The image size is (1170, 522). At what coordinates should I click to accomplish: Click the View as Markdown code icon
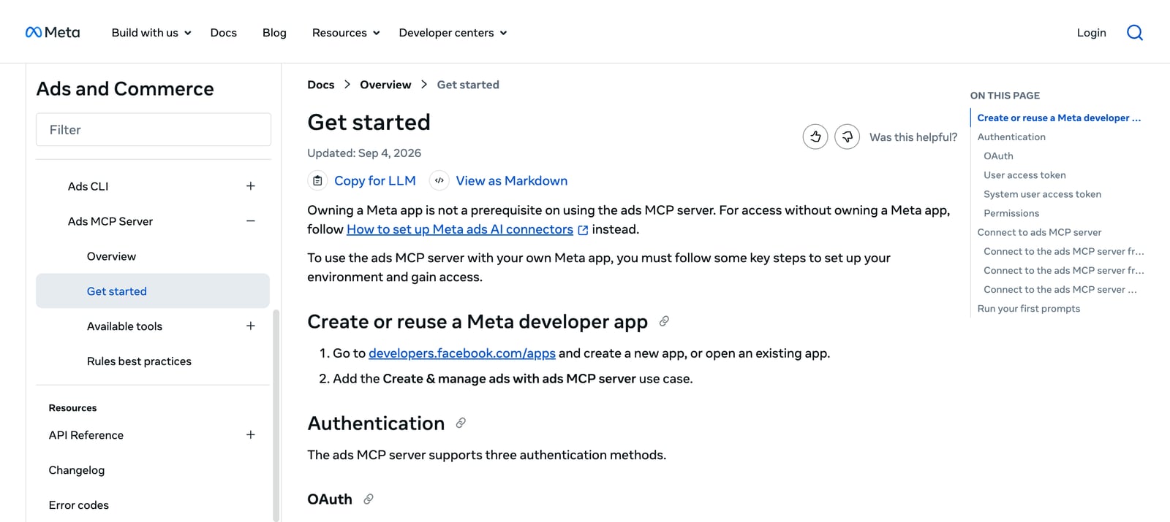tap(439, 180)
